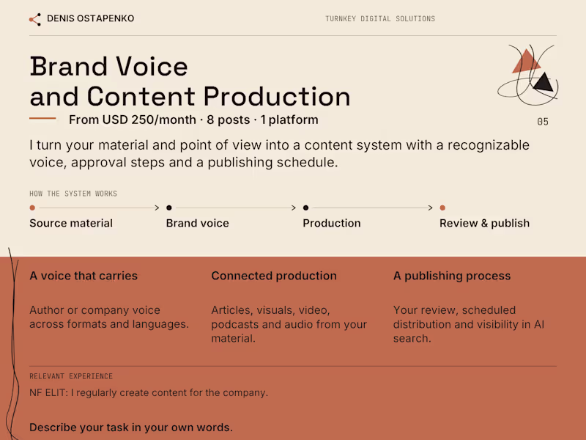586x440 pixels.
Task: Click the orange dot above Source material
Action: tap(32, 208)
